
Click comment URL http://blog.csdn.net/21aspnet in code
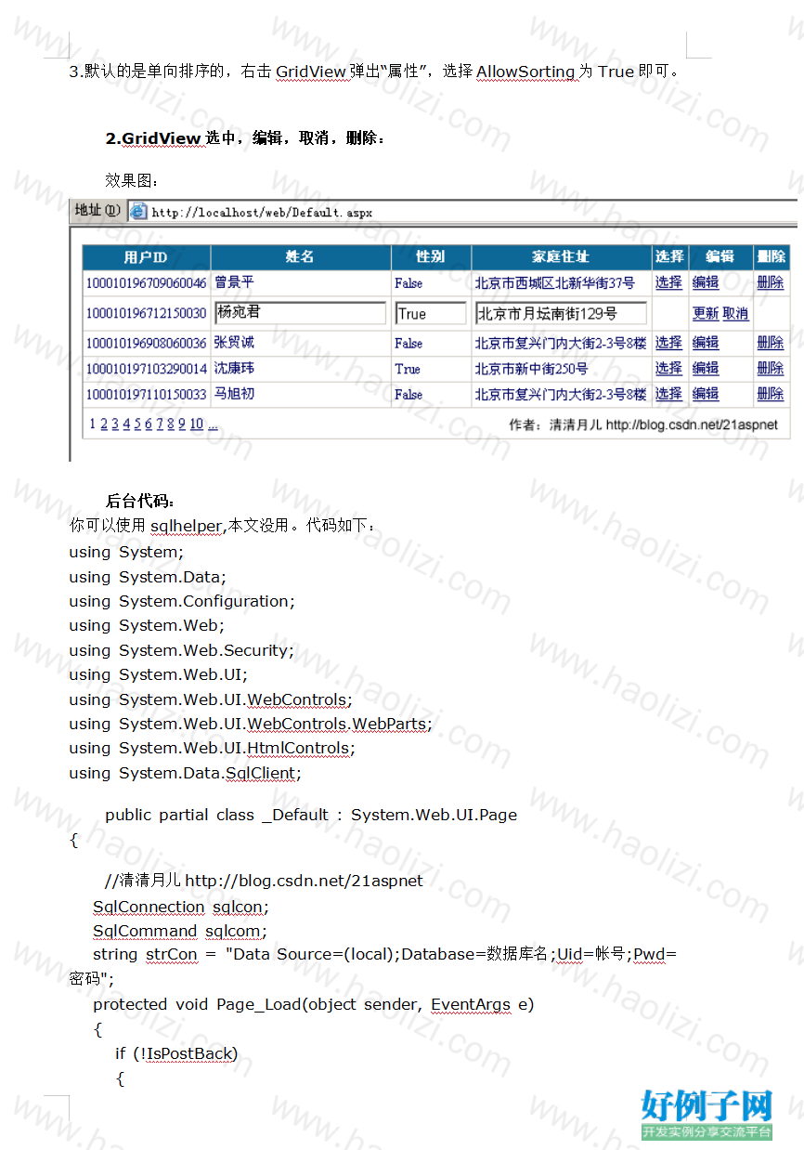[x=304, y=880]
